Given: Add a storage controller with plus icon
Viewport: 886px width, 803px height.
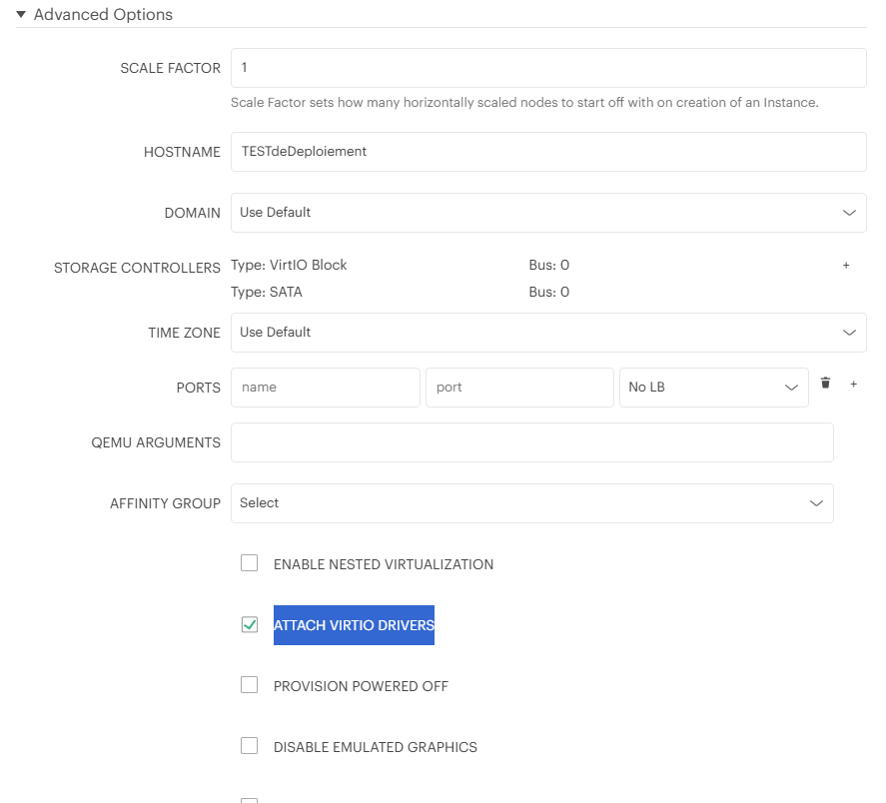Looking at the screenshot, I should click(846, 265).
